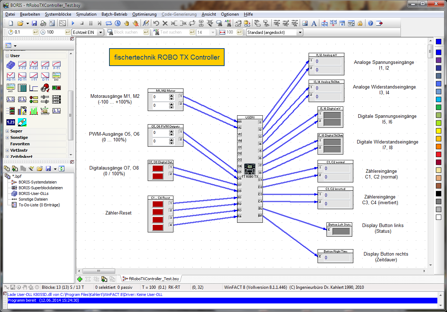Screen dimensions: 447x312
Task: Open the Optimierung menu
Action: 144,14
